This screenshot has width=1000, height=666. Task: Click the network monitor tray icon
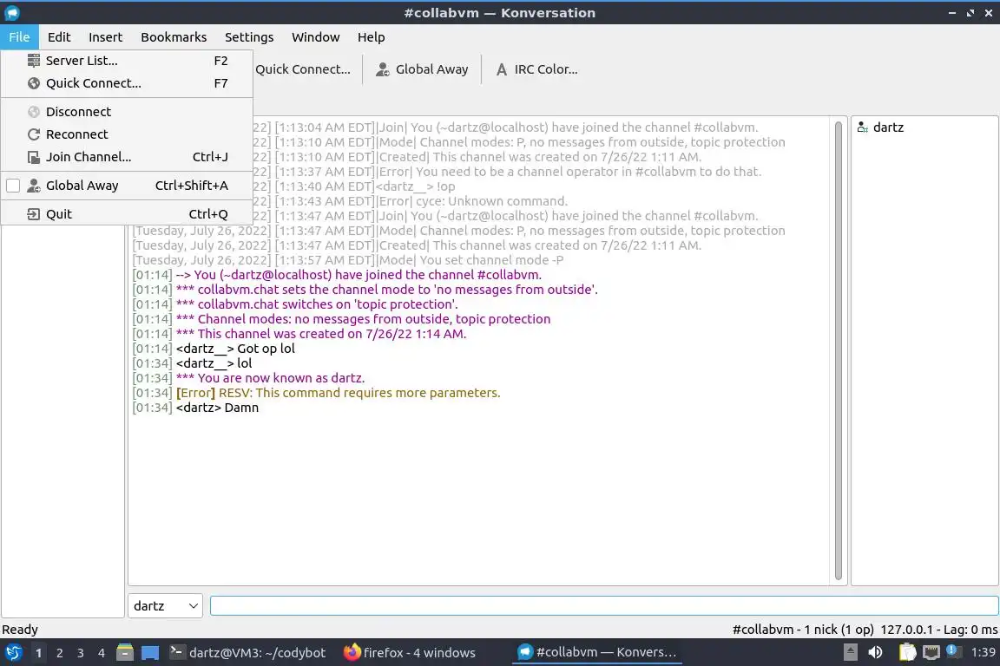click(931, 653)
